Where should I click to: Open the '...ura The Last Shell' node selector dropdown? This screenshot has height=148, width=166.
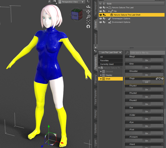click(110, 53)
